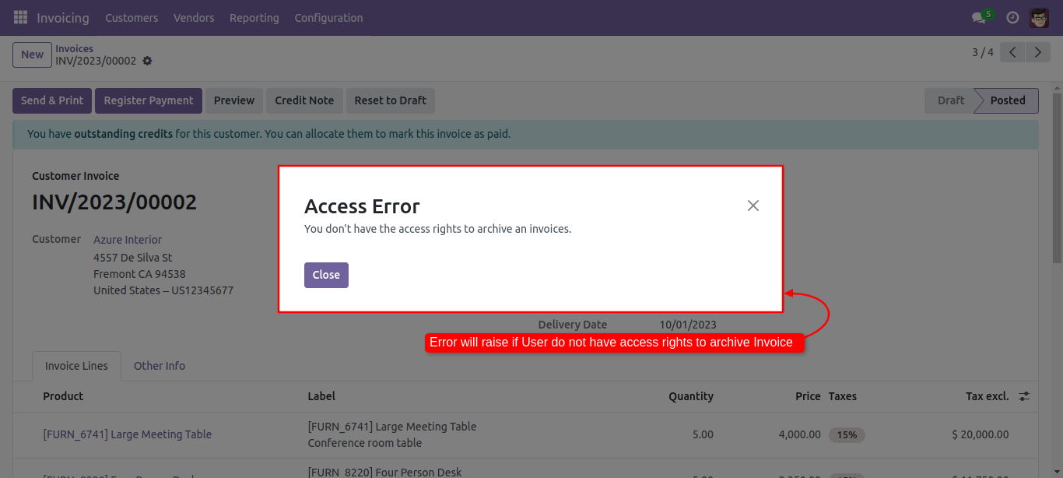Open the activities clock icon
The image size is (1063, 478).
pos(1012,17)
